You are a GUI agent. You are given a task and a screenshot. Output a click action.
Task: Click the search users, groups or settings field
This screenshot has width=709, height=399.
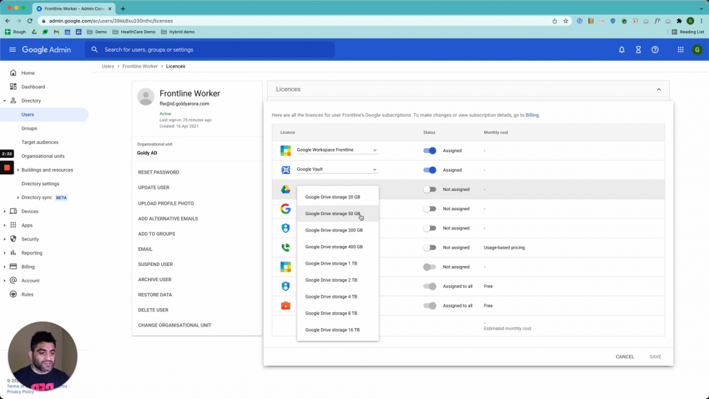click(210, 50)
